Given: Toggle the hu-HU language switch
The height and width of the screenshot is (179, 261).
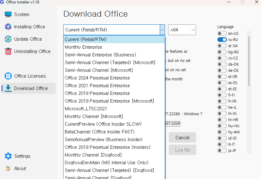Looking at the screenshot, I should pos(222,126).
